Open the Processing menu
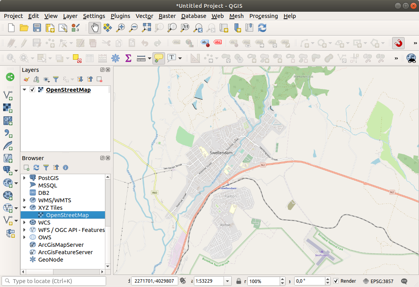The width and height of the screenshot is (419, 287). 264,16
